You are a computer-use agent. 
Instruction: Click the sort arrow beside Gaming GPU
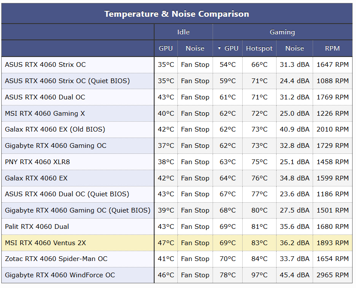(219, 48)
